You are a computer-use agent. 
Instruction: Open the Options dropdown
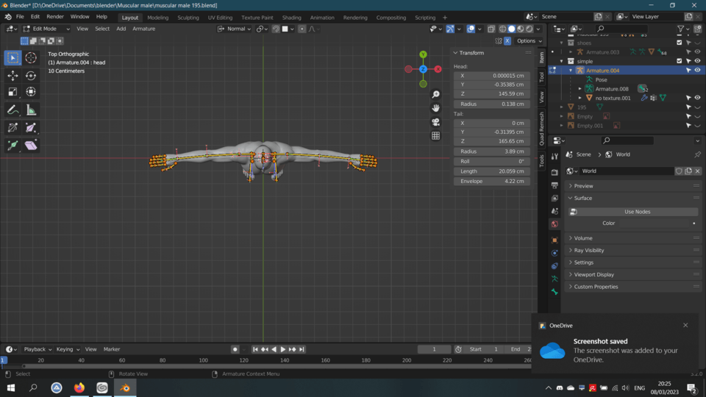point(529,41)
